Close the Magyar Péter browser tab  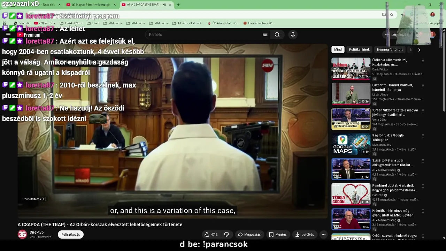pos(115,5)
